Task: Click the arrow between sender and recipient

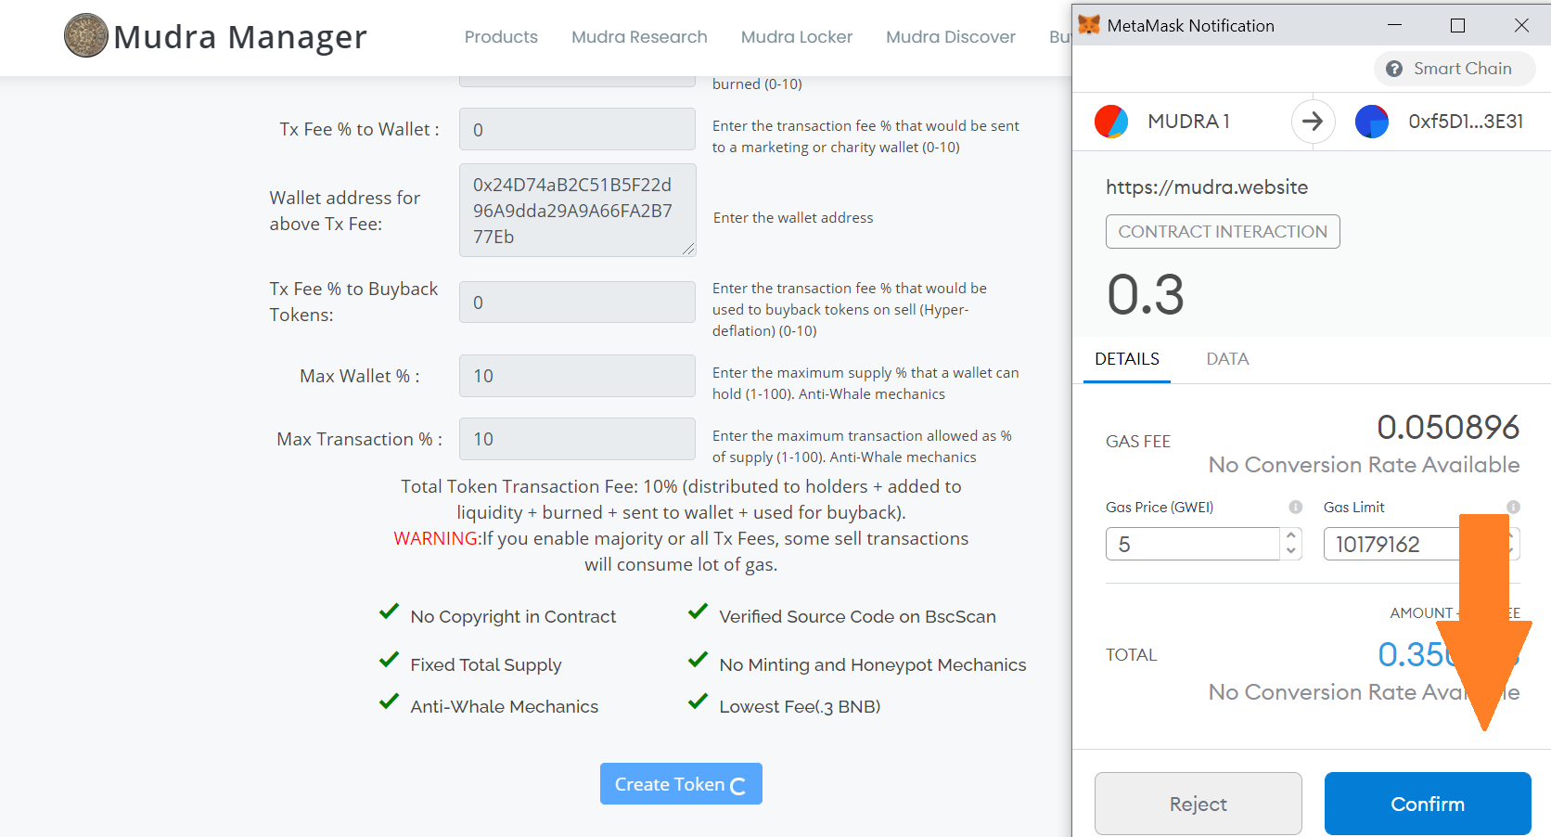Action: (x=1313, y=122)
